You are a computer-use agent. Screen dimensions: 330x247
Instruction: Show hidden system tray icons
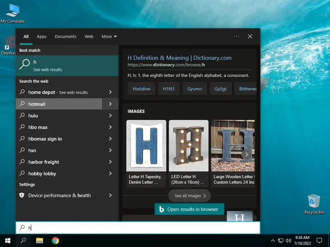coord(273,241)
